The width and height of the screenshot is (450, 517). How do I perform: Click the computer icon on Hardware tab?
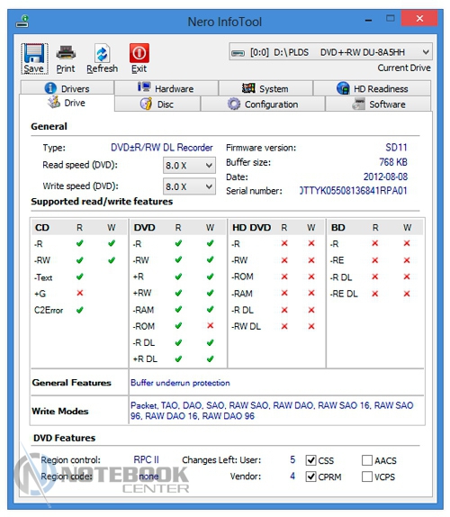[144, 87]
